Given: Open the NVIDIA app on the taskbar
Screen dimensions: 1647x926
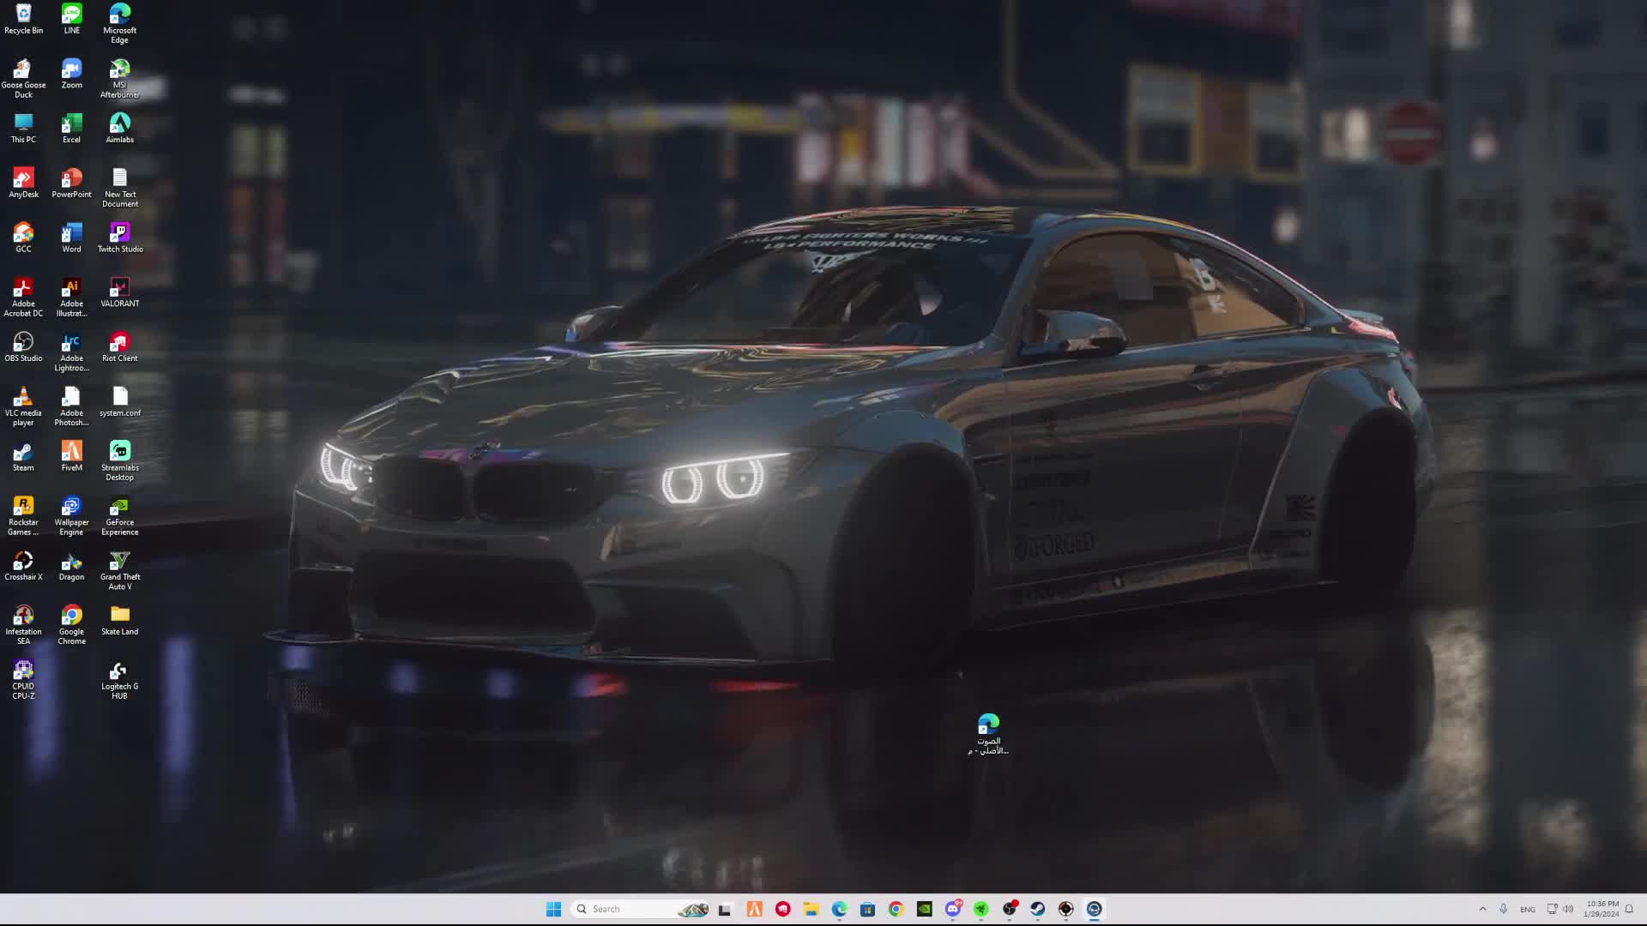Looking at the screenshot, I should (x=924, y=909).
